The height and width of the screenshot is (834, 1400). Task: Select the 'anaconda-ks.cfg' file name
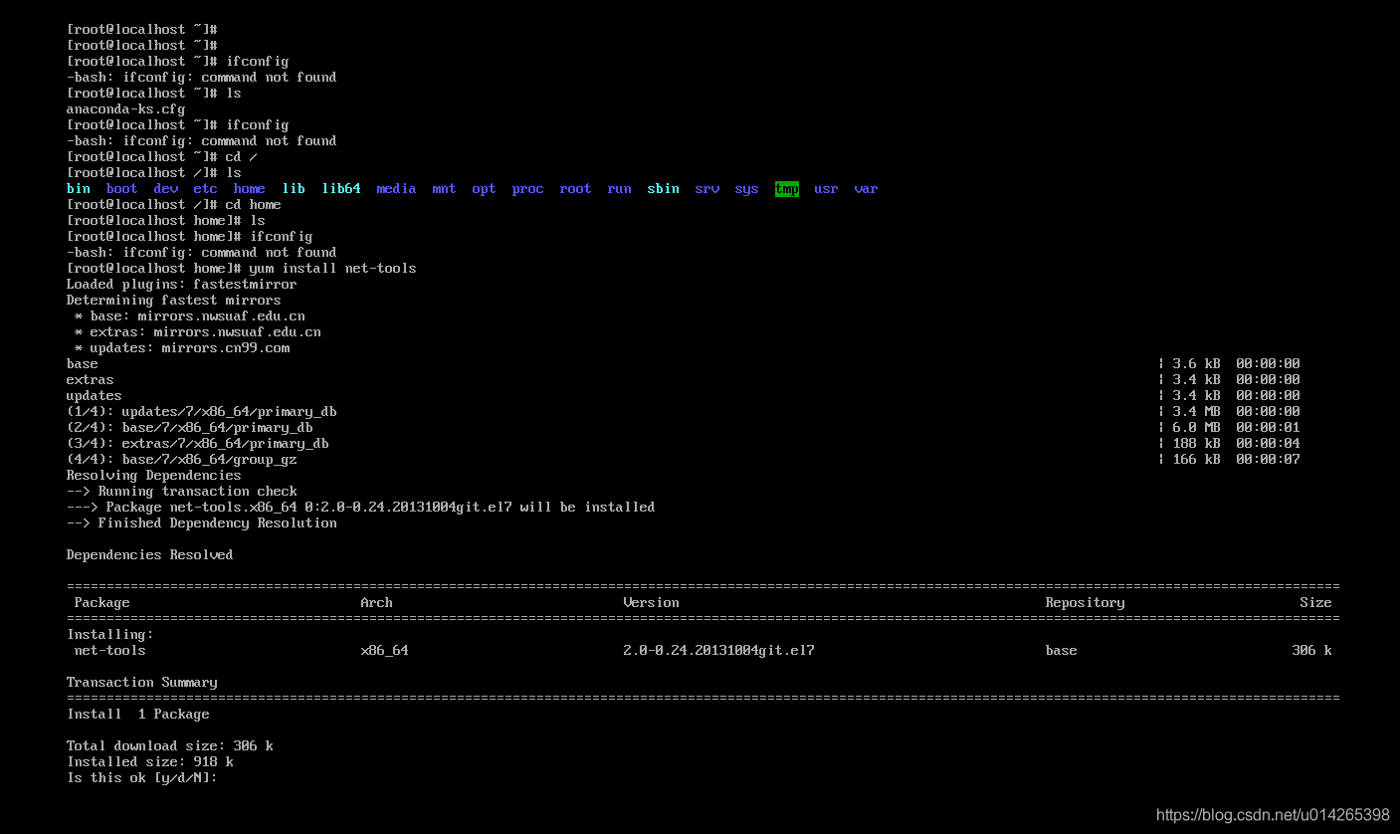pos(126,109)
